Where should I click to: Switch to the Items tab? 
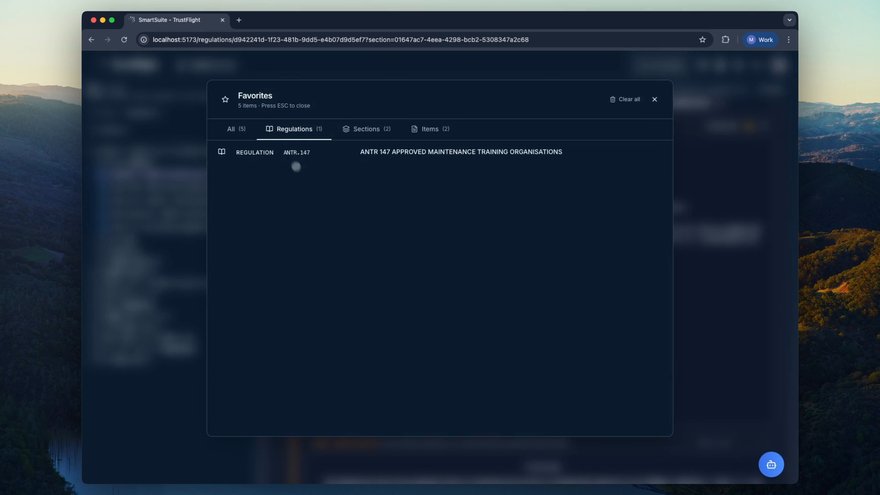tap(430, 129)
